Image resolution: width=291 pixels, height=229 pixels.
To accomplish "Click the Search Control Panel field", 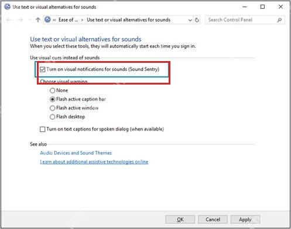I will (x=245, y=20).
